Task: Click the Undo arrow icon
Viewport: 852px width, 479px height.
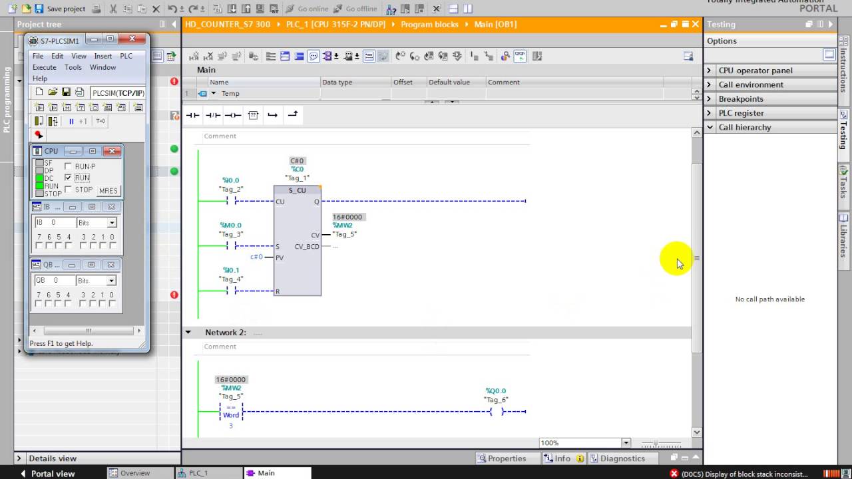Action: [x=172, y=9]
